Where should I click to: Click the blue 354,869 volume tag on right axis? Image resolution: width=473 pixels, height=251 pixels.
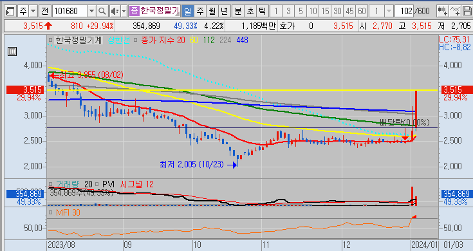[x=457, y=194]
